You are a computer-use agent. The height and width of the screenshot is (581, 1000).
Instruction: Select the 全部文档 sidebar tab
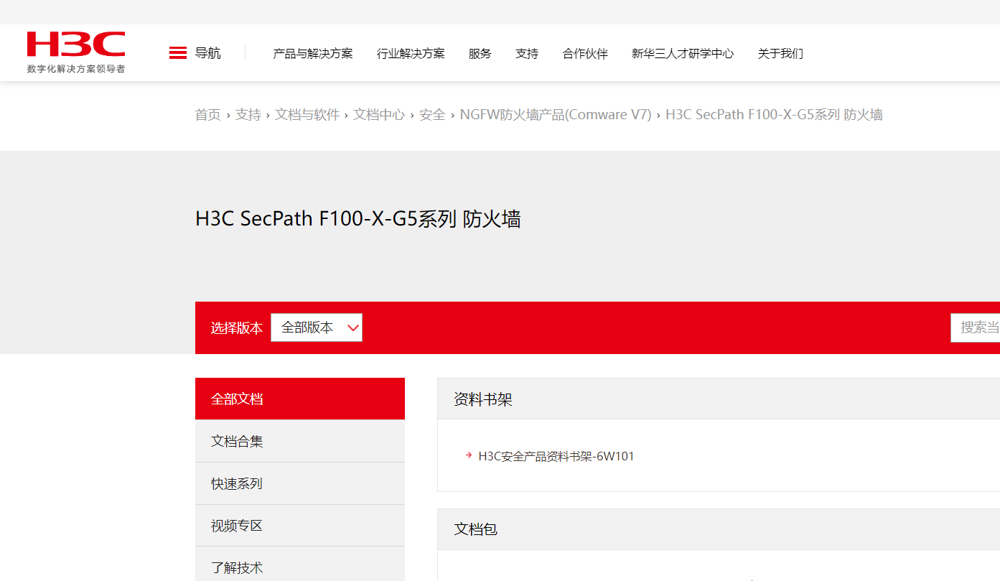[x=300, y=399]
